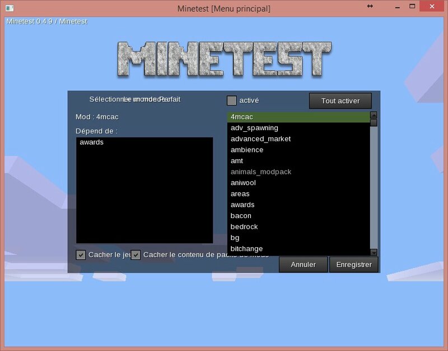Click the "Annuler" button
The image size is (448, 351).
coord(303,265)
